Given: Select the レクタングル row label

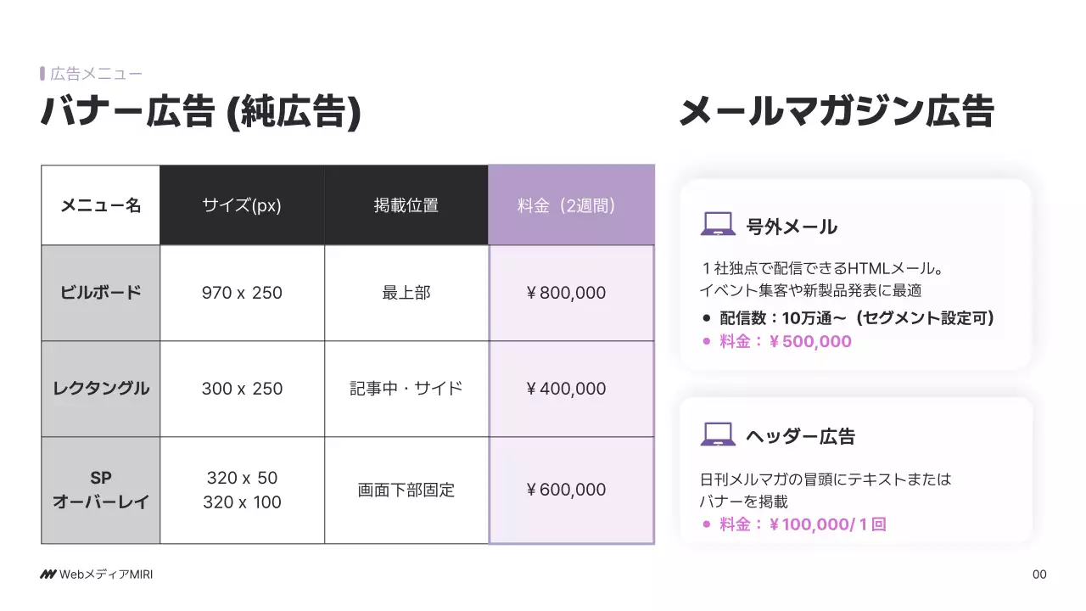Looking at the screenshot, I should click(x=101, y=389).
